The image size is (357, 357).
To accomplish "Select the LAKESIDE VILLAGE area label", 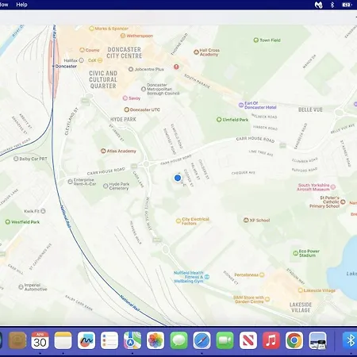I will [x=301, y=307].
